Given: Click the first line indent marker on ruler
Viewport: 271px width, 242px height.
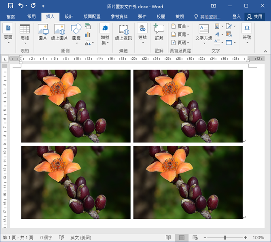Looking at the screenshot, I should tap(21, 56).
